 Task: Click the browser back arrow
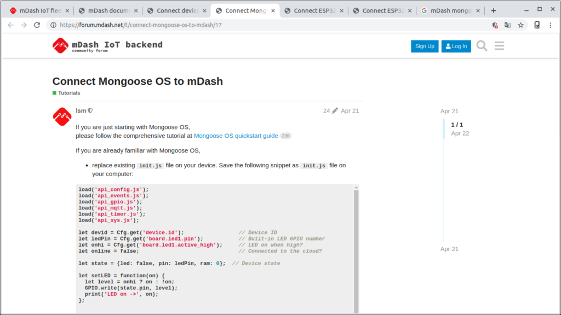click(x=11, y=25)
